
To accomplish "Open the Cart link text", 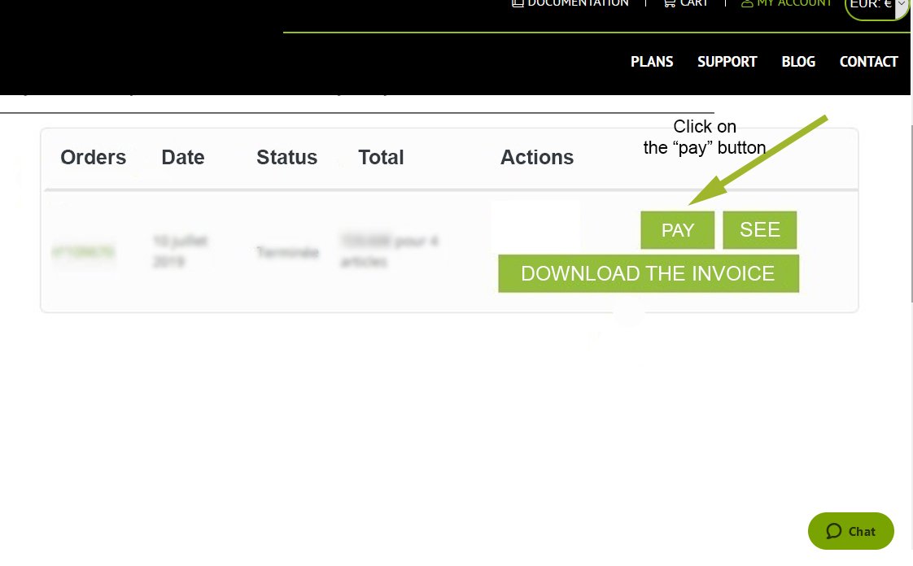I will click(694, 3).
